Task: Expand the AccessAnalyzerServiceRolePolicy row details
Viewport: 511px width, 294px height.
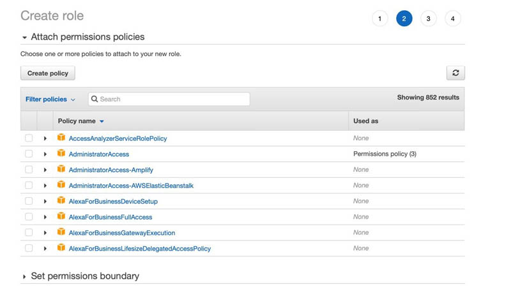Action: [45, 138]
